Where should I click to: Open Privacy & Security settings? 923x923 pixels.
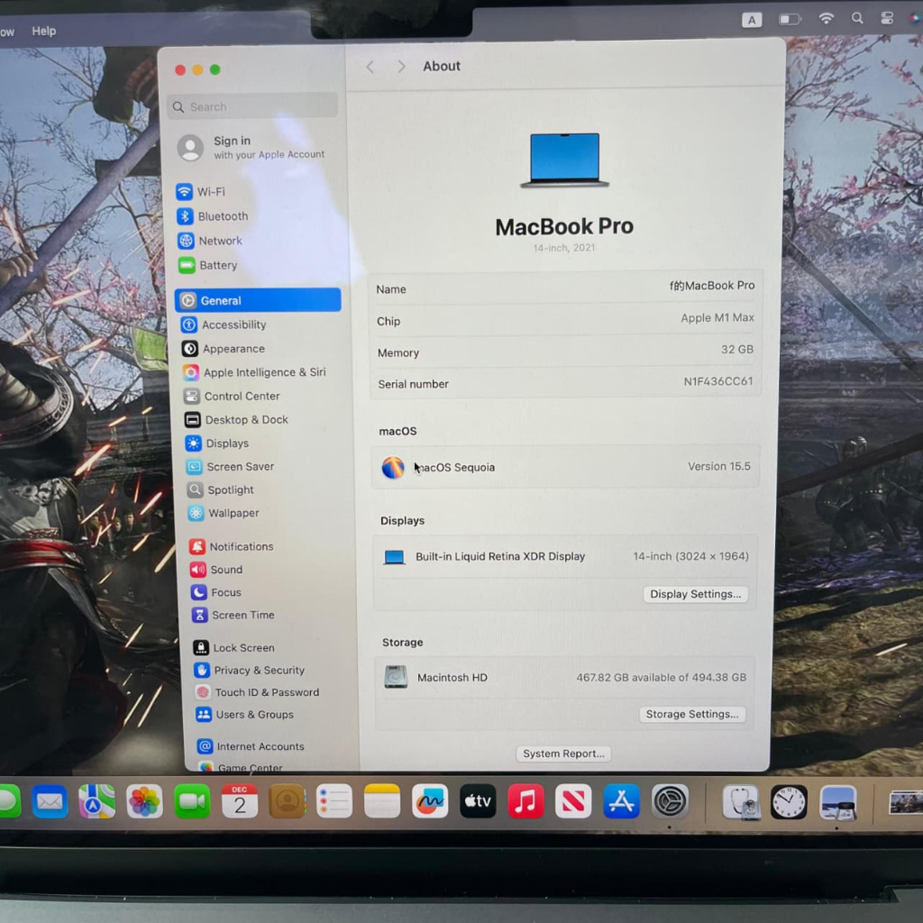click(258, 671)
